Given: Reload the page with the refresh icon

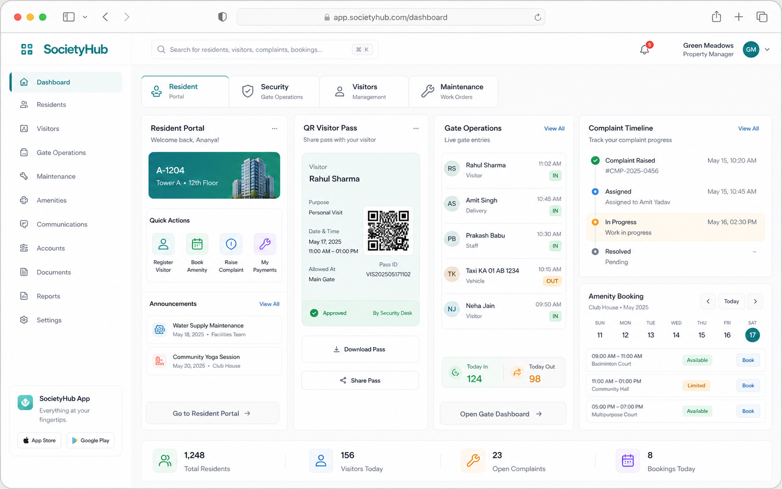Looking at the screenshot, I should [x=537, y=17].
